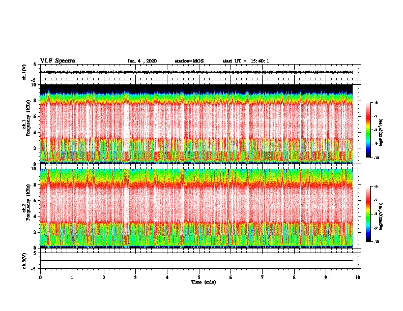Click the "10" tick on the time axis
This screenshot has width=403, height=311.
click(358, 277)
